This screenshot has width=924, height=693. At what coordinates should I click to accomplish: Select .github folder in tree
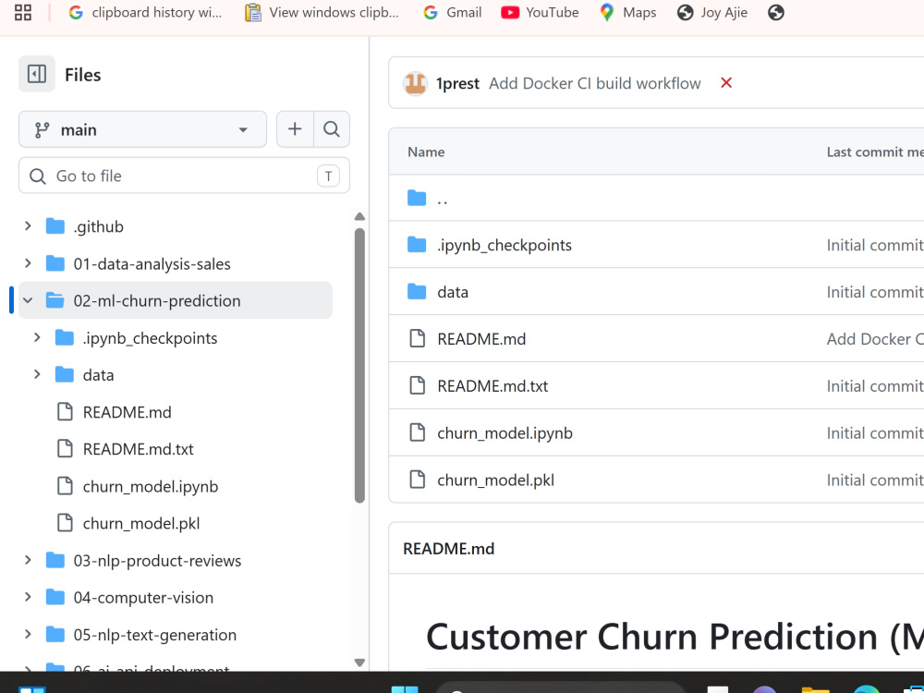[x=99, y=227]
